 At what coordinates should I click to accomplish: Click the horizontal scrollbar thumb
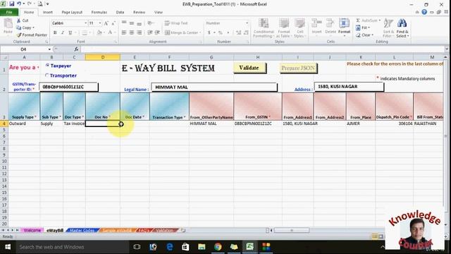coord(292,231)
